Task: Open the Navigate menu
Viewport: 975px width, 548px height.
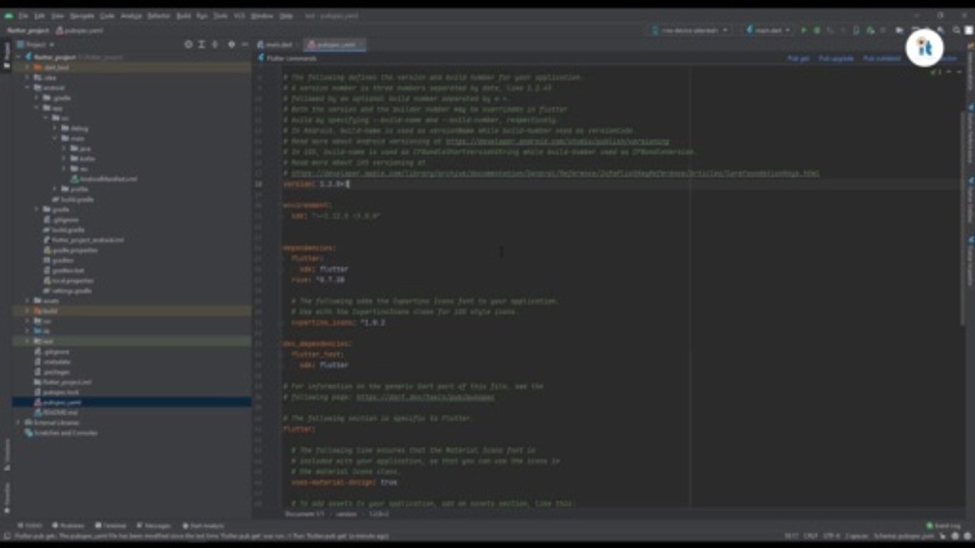Action: 82,15
